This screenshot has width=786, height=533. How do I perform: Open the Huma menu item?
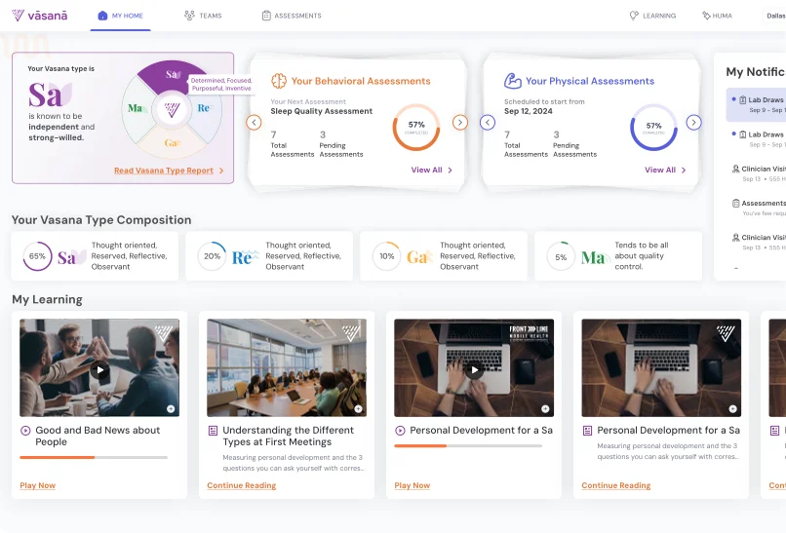click(x=720, y=16)
